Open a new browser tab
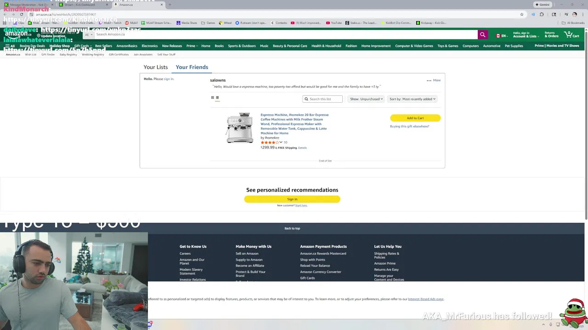588x330 pixels. (170, 5)
